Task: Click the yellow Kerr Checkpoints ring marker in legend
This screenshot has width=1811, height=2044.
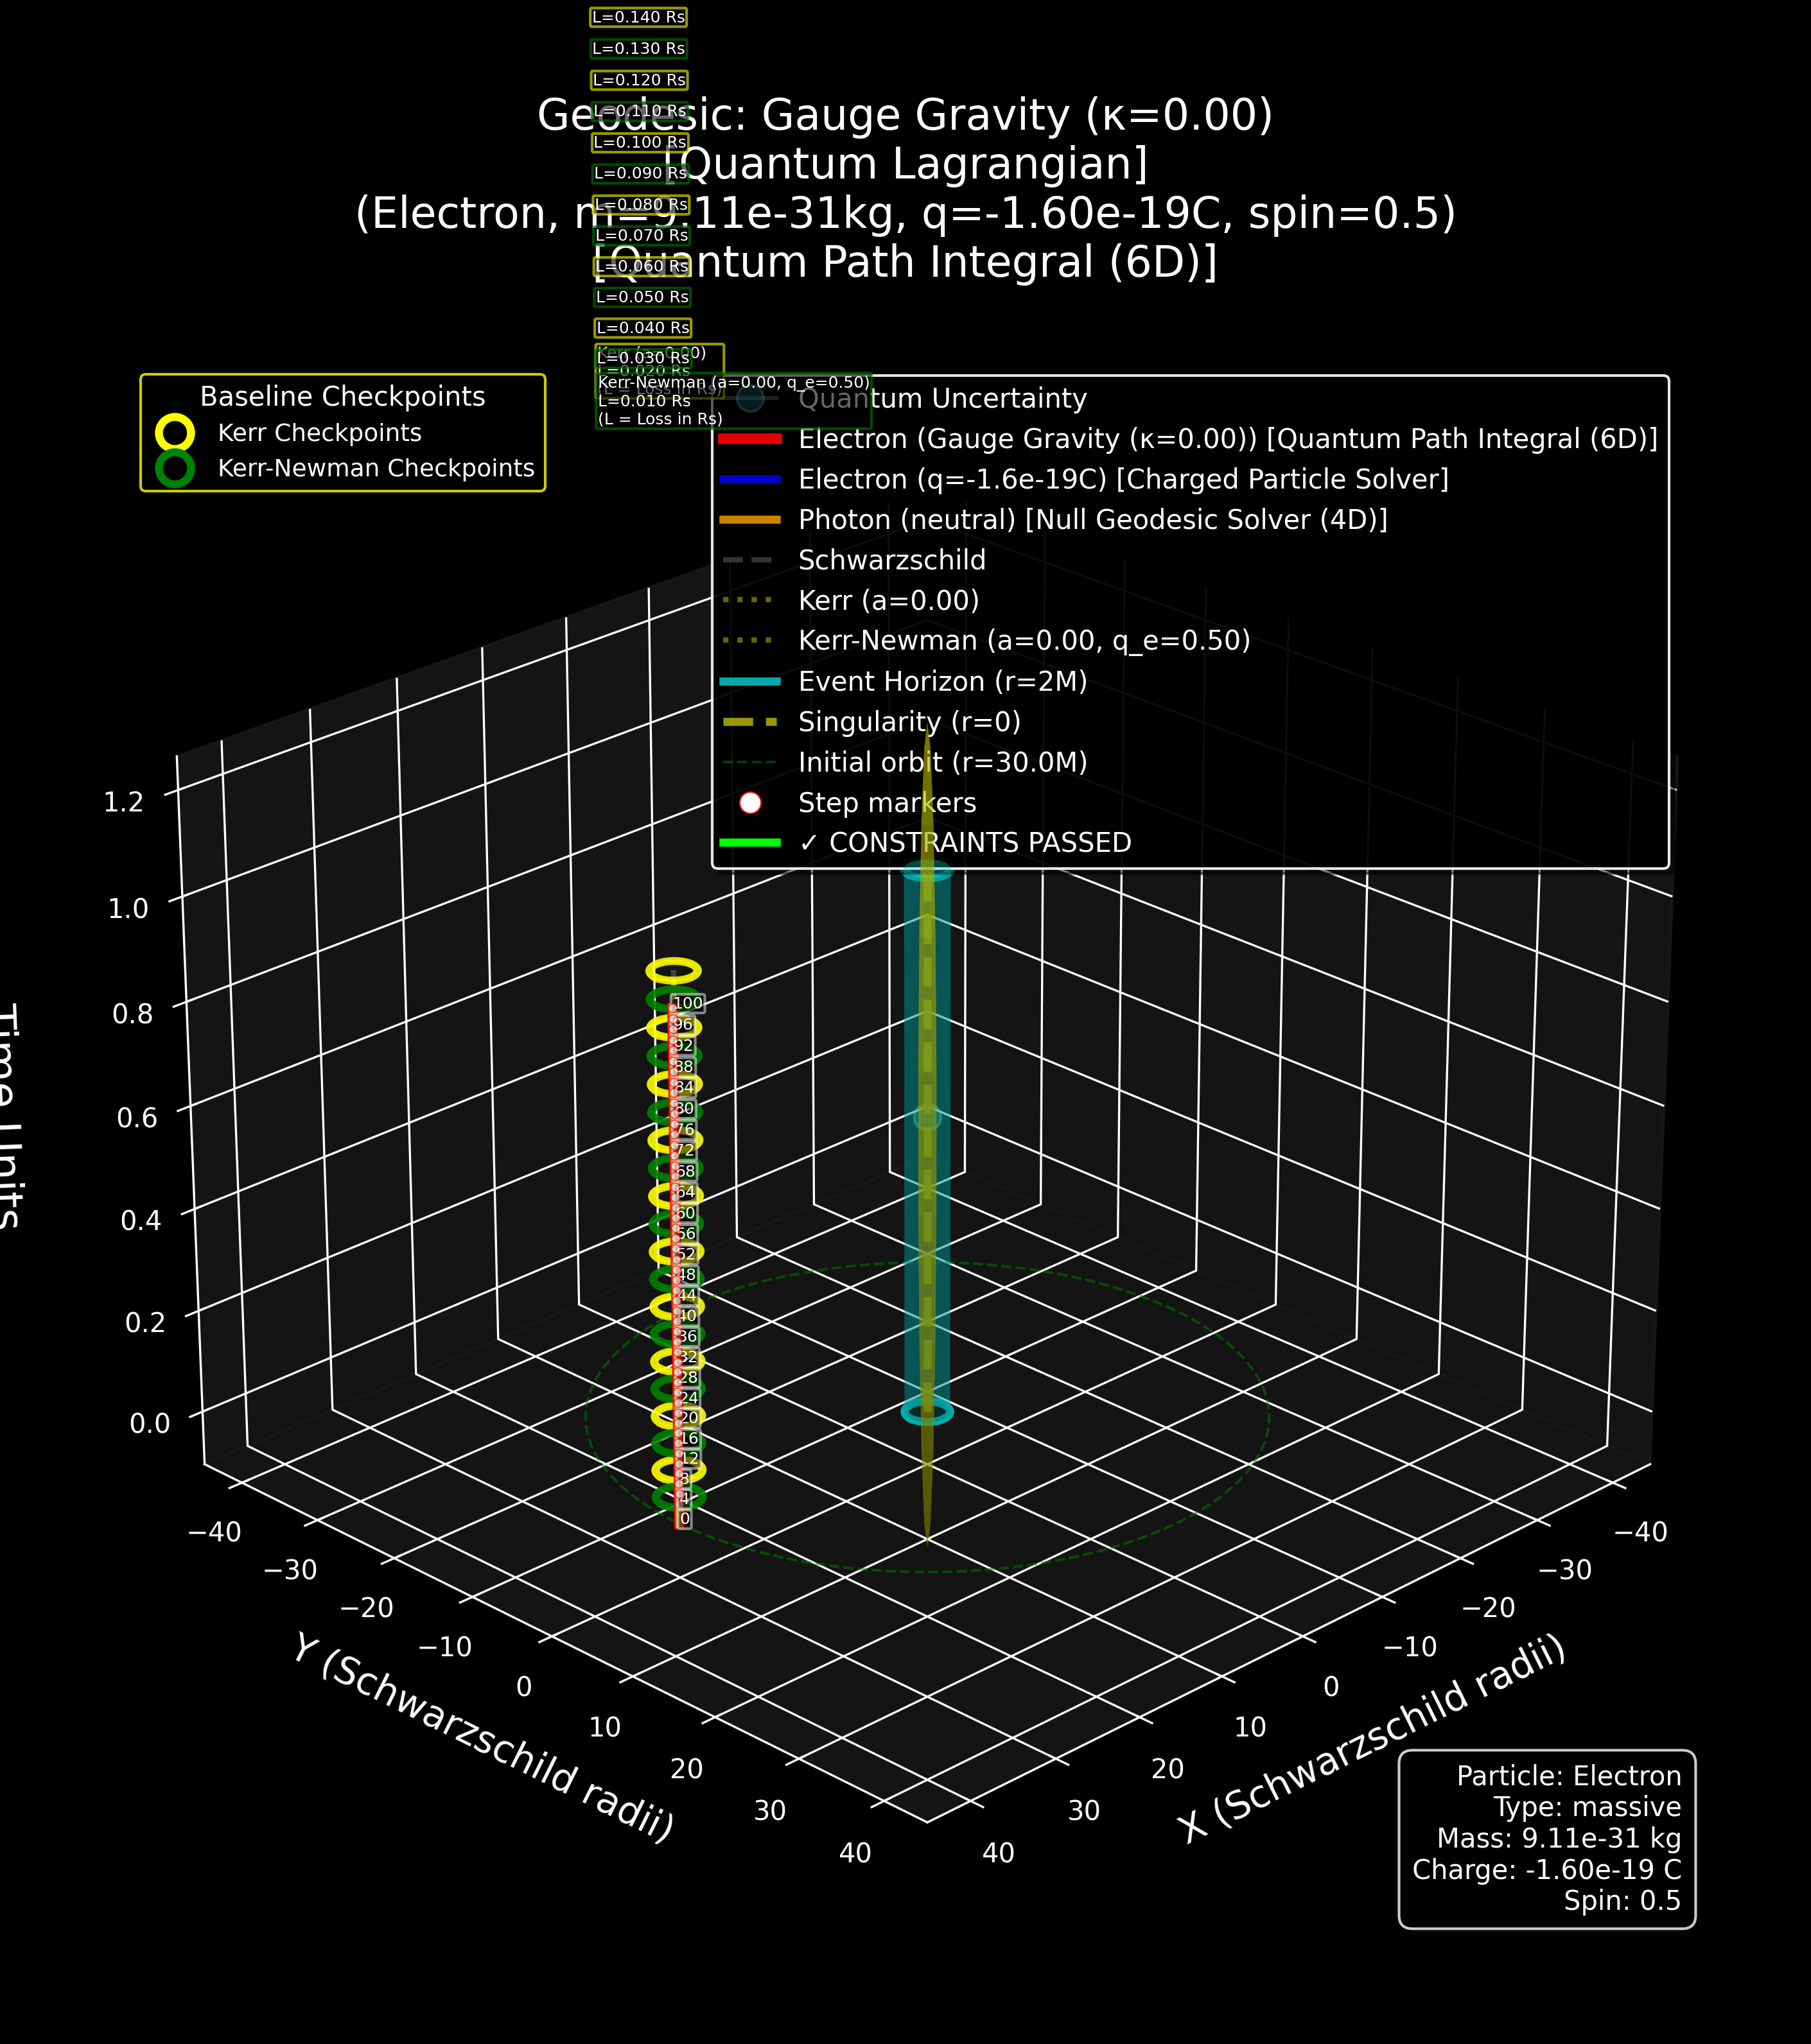Action: tap(175, 433)
